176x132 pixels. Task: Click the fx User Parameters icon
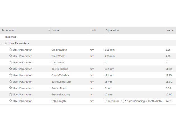[6, 43]
